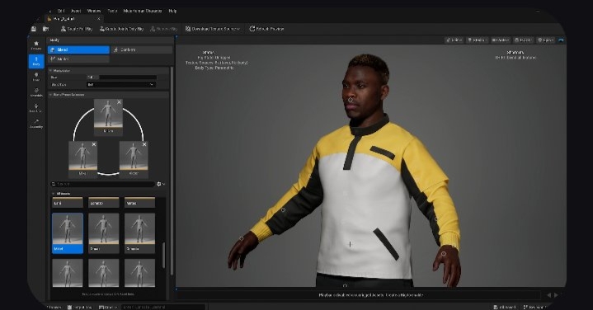The height and width of the screenshot is (310, 593).
Task: Collapse the blend preset selection section header
Action: click(x=108, y=95)
